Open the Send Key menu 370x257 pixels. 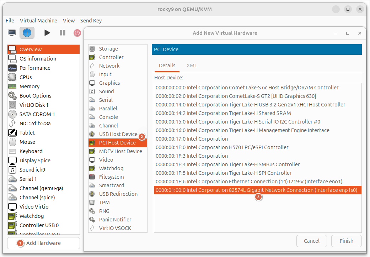[x=91, y=21]
